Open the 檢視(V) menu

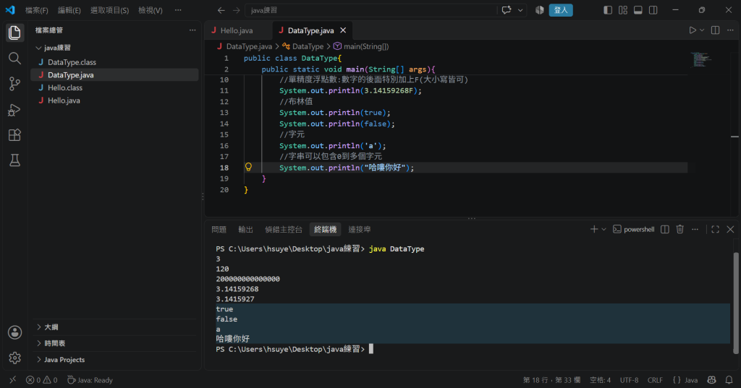point(151,10)
